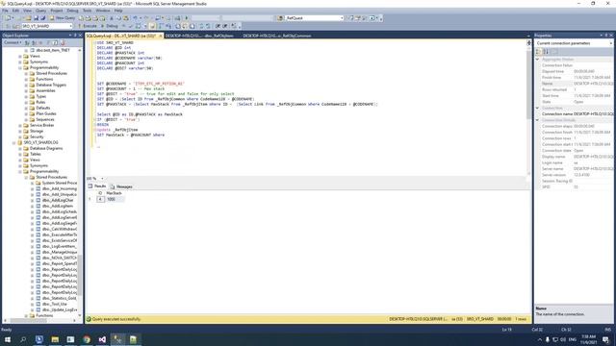
Task: Switch to the dbo._RefObjItem tab
Action: (x=199, y=36)
